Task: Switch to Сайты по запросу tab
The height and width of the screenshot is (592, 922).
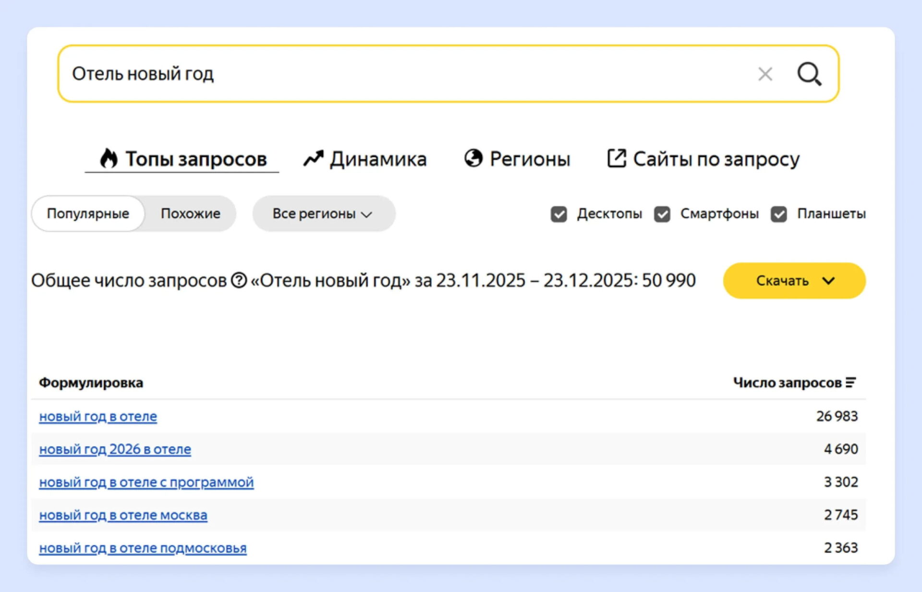Action: pyautogui.click(x=716, y=159)
